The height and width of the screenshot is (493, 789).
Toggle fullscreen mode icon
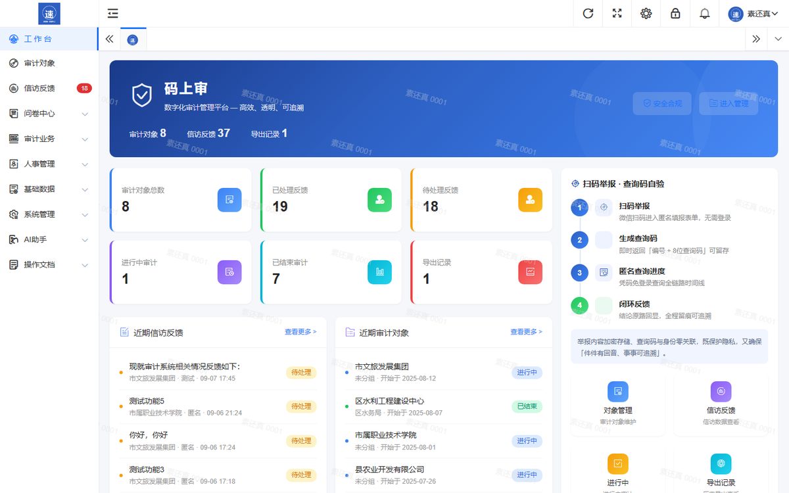click(617, 13)
